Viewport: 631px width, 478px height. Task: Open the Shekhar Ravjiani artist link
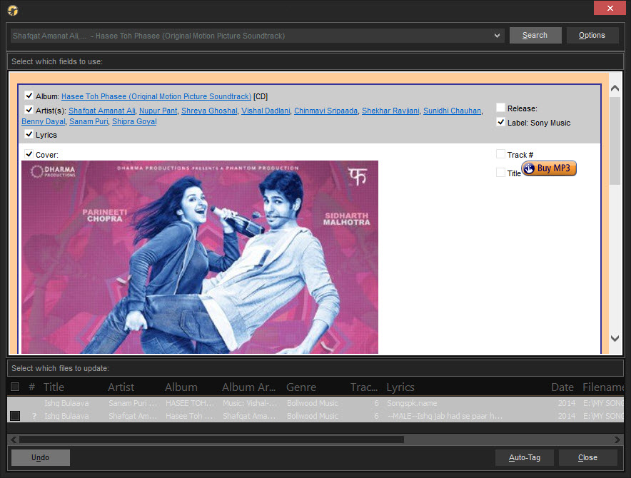click(x=390, y=111)
